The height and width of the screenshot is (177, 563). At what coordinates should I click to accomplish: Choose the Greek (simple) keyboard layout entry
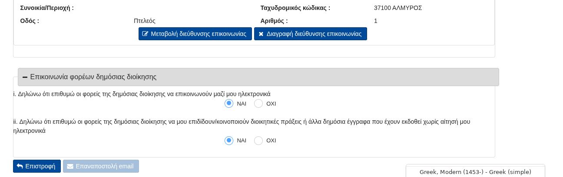tap(475, 172)
